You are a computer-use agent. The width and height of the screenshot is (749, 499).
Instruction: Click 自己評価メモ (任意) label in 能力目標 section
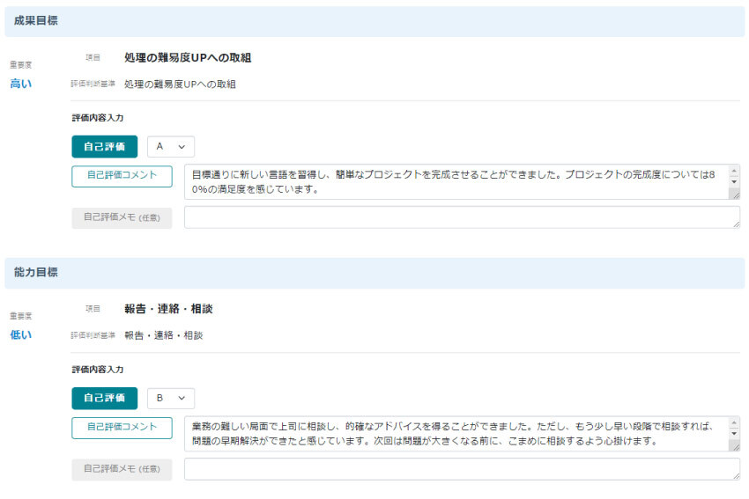(x=122, y=469)
